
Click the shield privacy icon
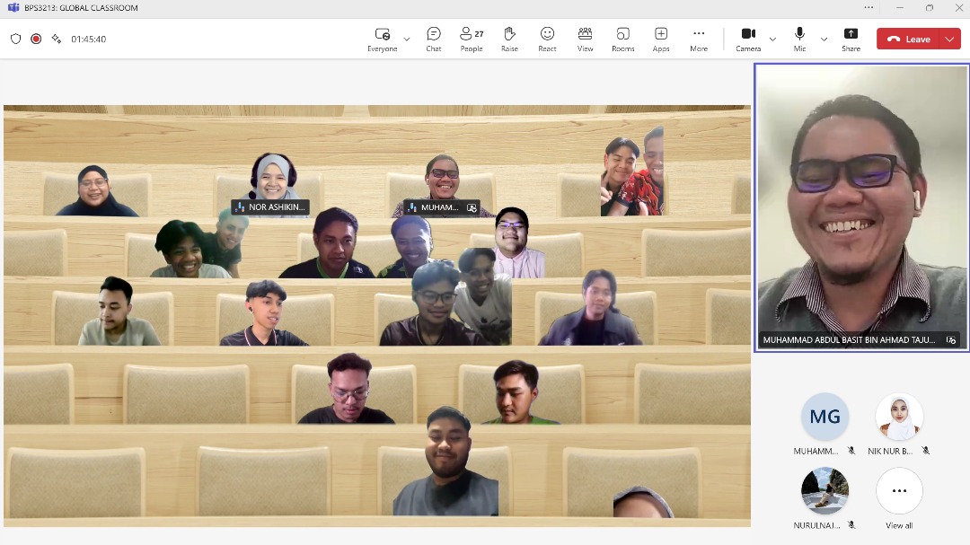click(16, 39)
